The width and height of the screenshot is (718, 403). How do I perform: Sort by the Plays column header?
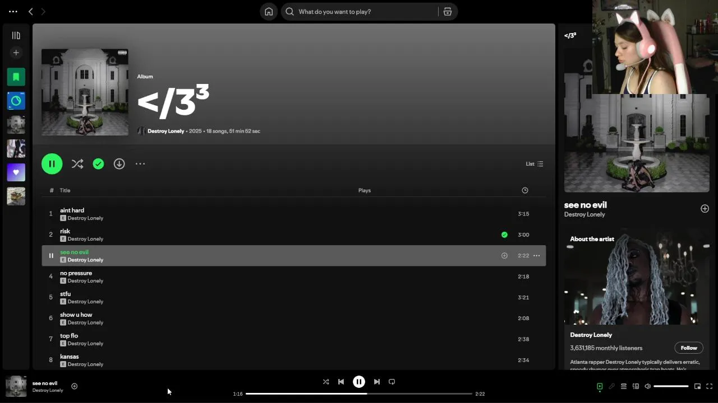click(365, 190)
